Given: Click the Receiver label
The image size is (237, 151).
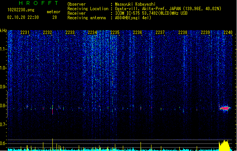Looking at the screenshot, I should click(76, 13).
